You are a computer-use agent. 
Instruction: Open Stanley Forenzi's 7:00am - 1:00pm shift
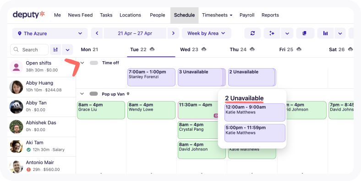pyautogui.click(x=151, y=77)
